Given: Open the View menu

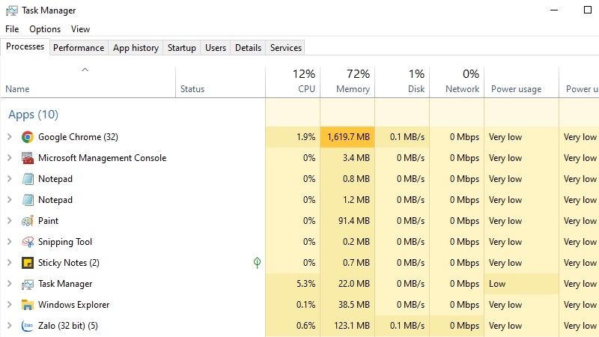Looking at the screenshot, I should click(80, 29).
